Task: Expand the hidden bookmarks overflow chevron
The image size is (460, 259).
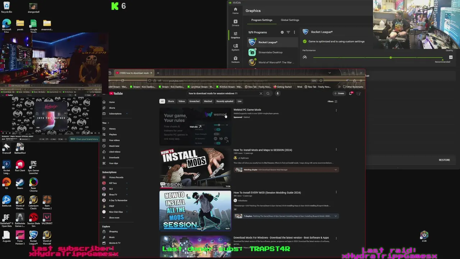Action: pos(339,87)
